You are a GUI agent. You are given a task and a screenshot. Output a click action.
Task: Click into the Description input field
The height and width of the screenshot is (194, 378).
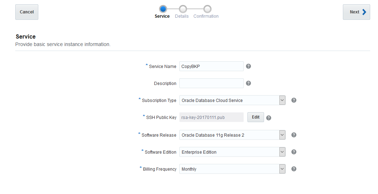pyautogui.click(x=211, y=83)
